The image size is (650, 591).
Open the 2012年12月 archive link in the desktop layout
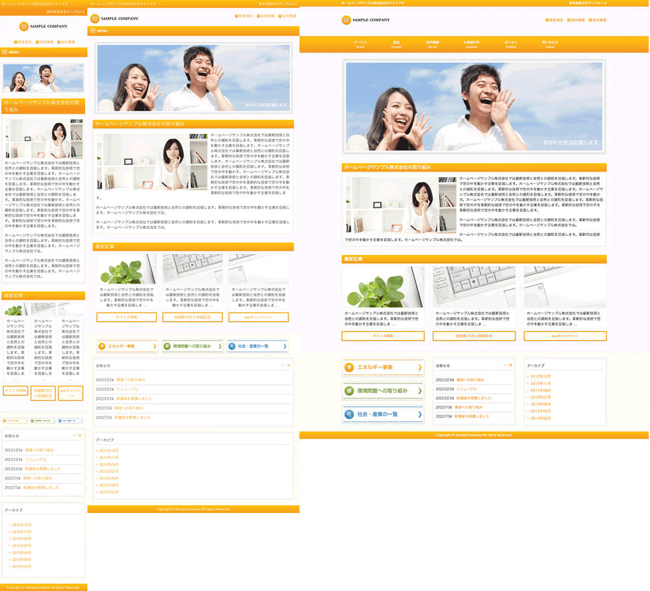[541, 376]
